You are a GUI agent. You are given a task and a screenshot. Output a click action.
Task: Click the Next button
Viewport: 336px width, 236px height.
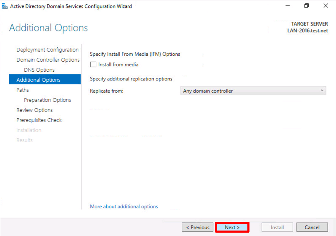[x=232, y=227]
